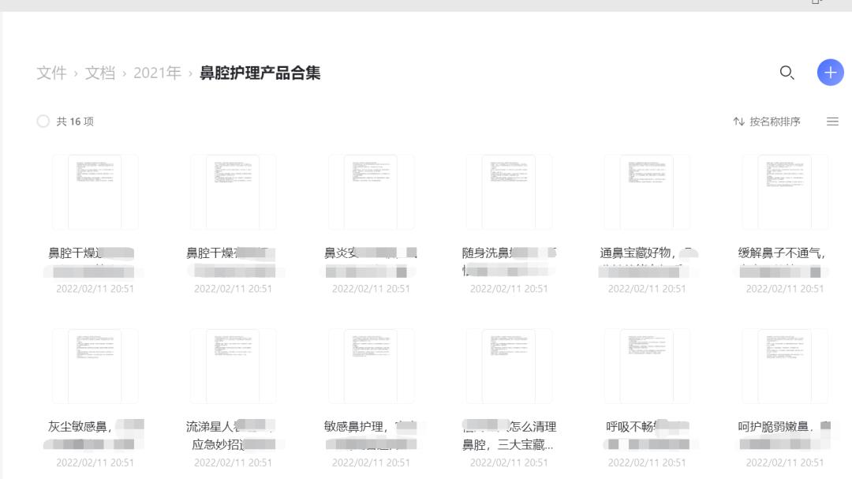852x479 pixels.
Task: Toggle sort order via the arrows icon
Action: coord(738,121)
